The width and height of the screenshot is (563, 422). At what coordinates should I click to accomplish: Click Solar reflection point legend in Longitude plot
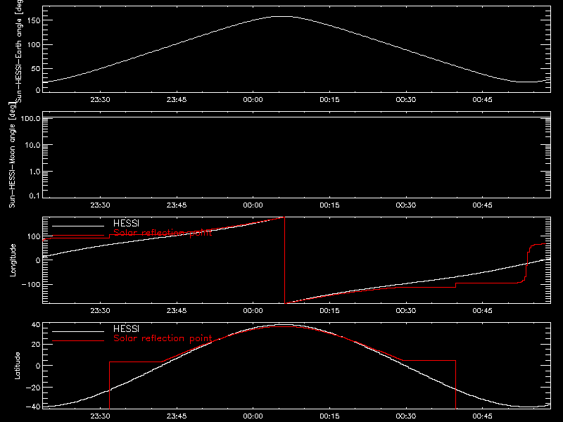pos(163,233)
